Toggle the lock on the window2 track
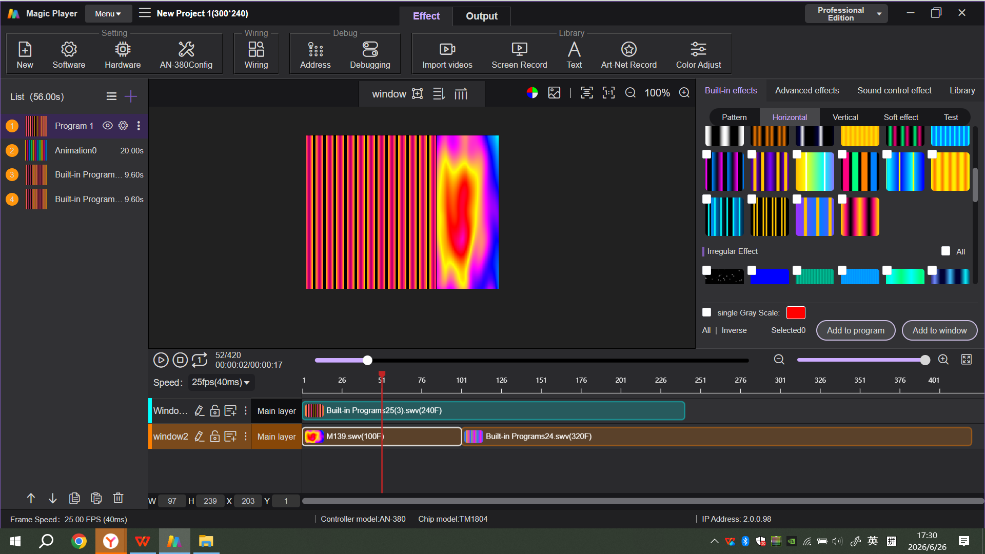 pos(215,437)
